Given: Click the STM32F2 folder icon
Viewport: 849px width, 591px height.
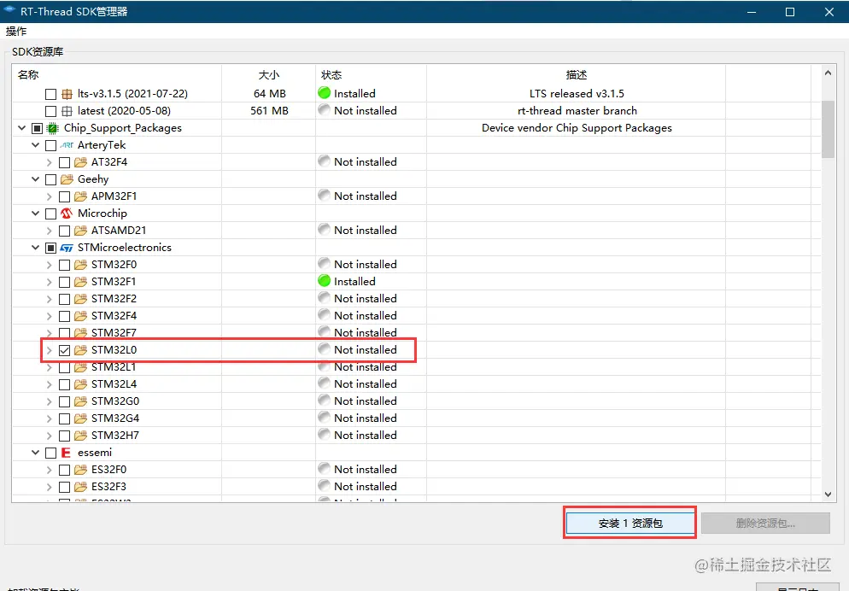Looking at the screenshot, I should point(80,299).
